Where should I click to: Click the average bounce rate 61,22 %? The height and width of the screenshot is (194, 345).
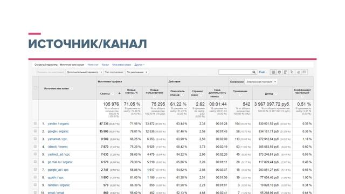point(178,104)
